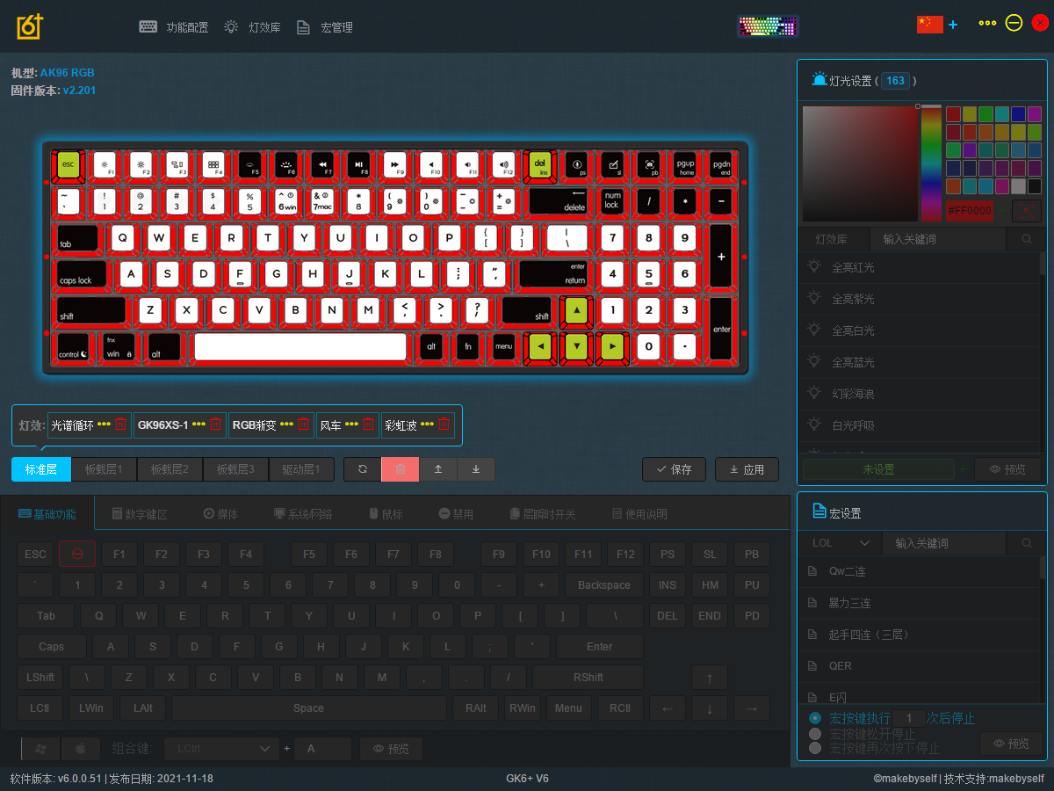1054x791 pixels.
Task: Select the Windows OS icon button
Action: pyautogui.click(x=41, y=749)
